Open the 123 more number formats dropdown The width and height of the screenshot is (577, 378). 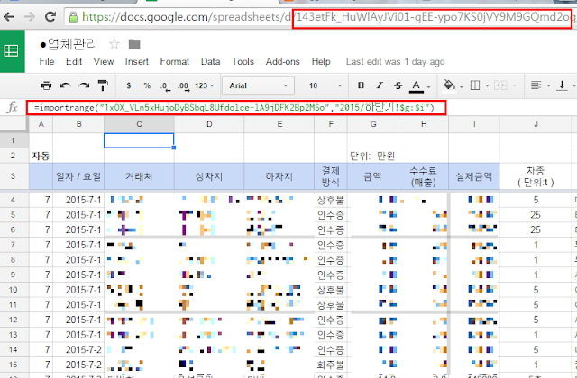pos(206,85)
